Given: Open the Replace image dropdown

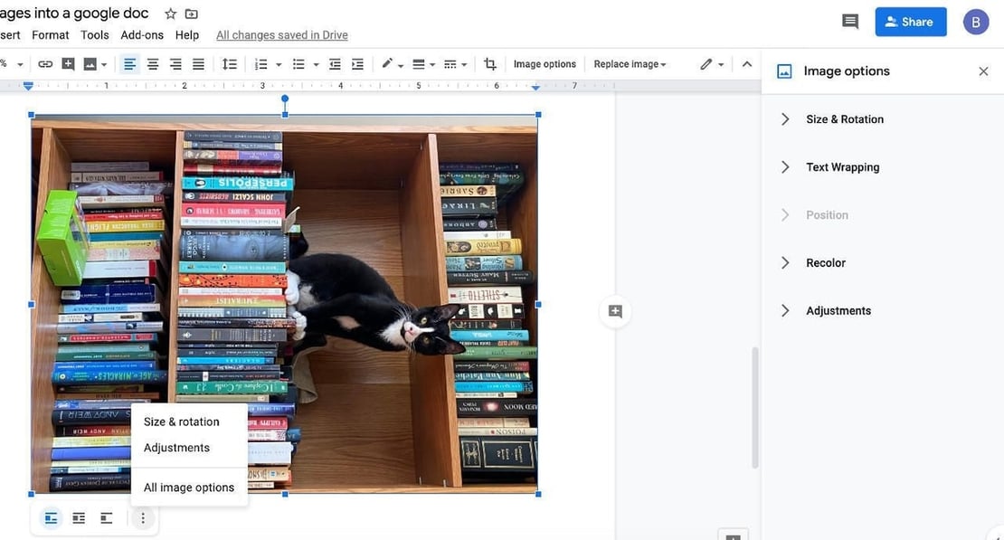Looking at the screenshot, I should 630,63.
